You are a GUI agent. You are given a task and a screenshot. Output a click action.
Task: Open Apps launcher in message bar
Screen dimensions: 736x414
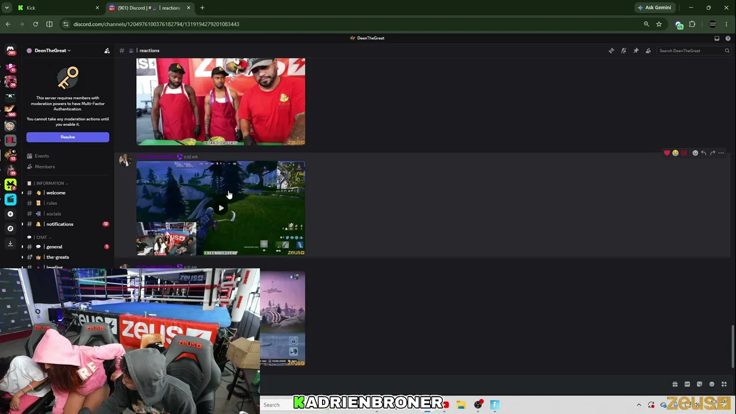click(724, 384)
